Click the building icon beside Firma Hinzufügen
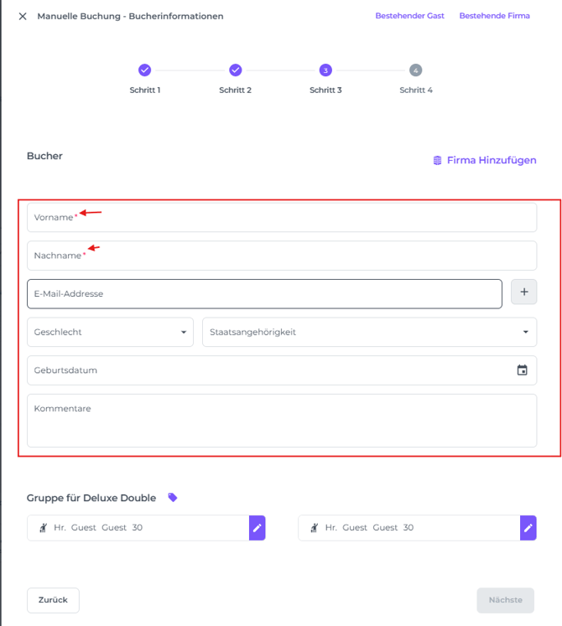 [437, 160]
